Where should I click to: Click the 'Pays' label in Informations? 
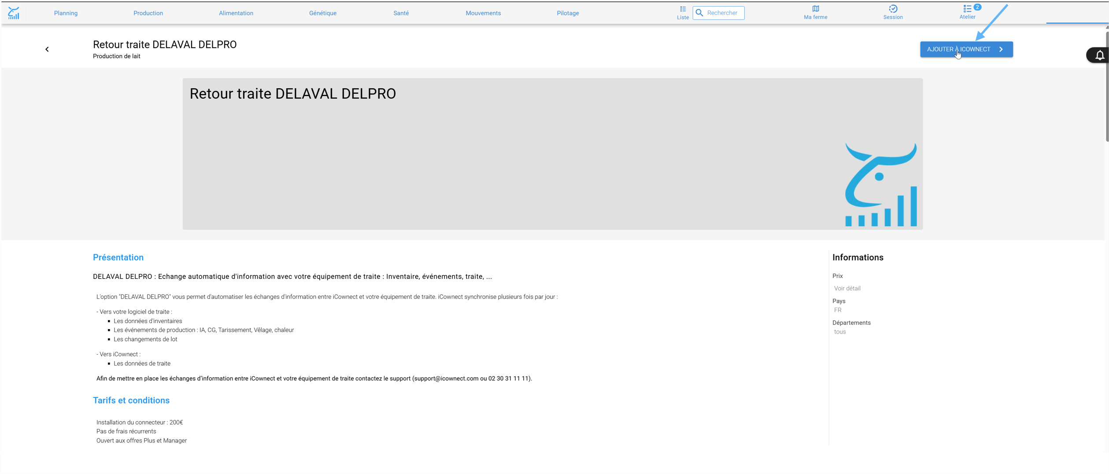[x=839, y=301]
